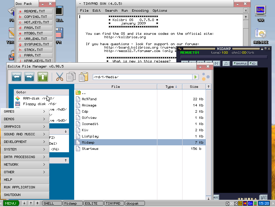Choose RUN APPLICATION from main menu
This screenshot has width=275, height=207.
[x=25, y=187]
